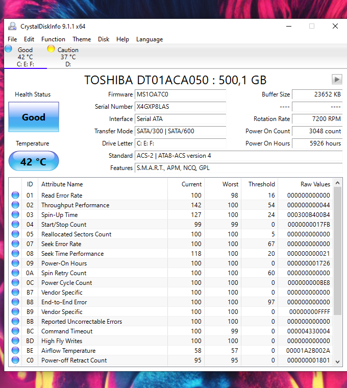Click the CrystalDiskInfo app icon in title bar
347x388 pixels.
tap(12, 26)
